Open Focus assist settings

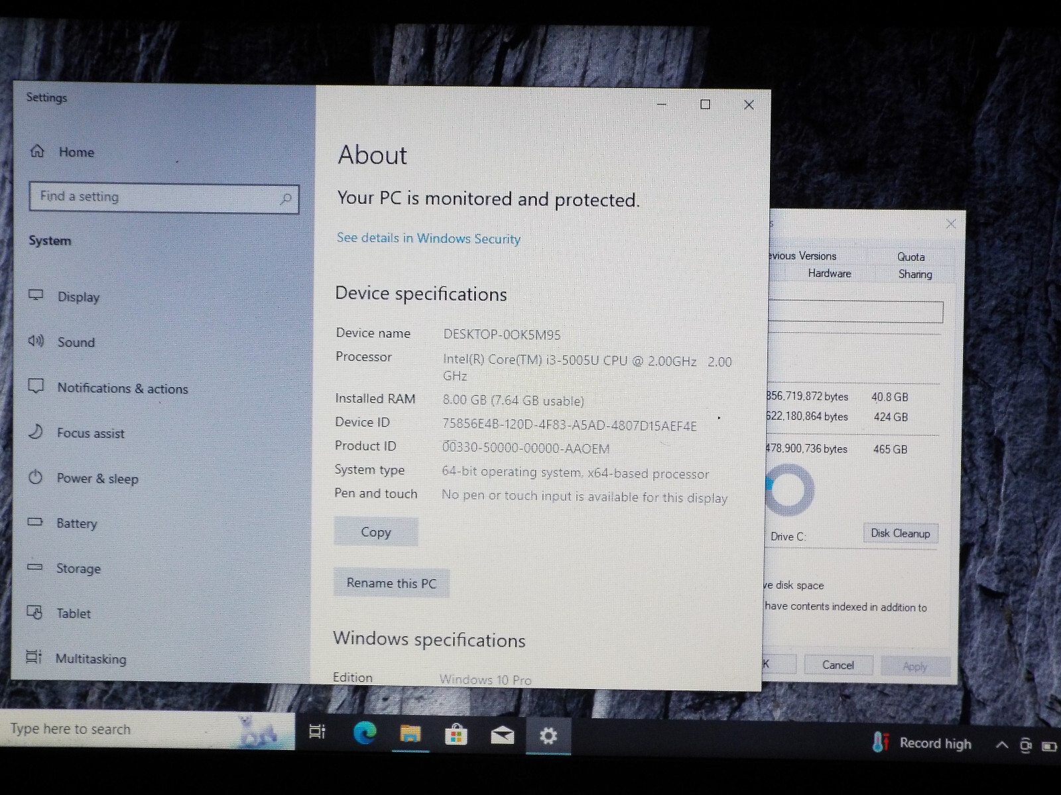pyautogui.click(x=76, y=433)
